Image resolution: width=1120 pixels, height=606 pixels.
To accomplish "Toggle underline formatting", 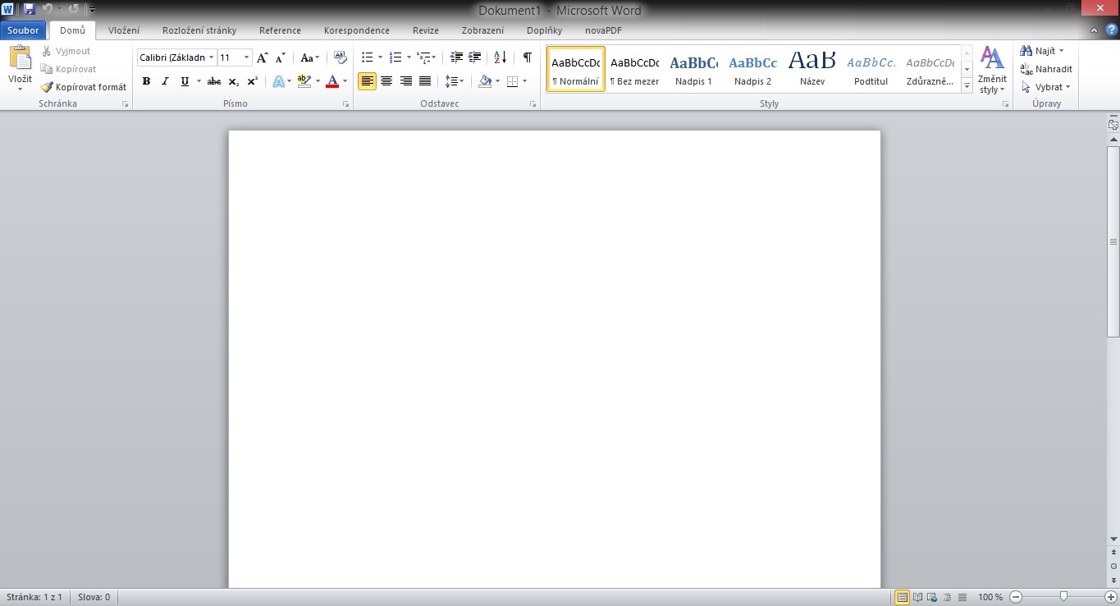I will click(x=185, y=80).
